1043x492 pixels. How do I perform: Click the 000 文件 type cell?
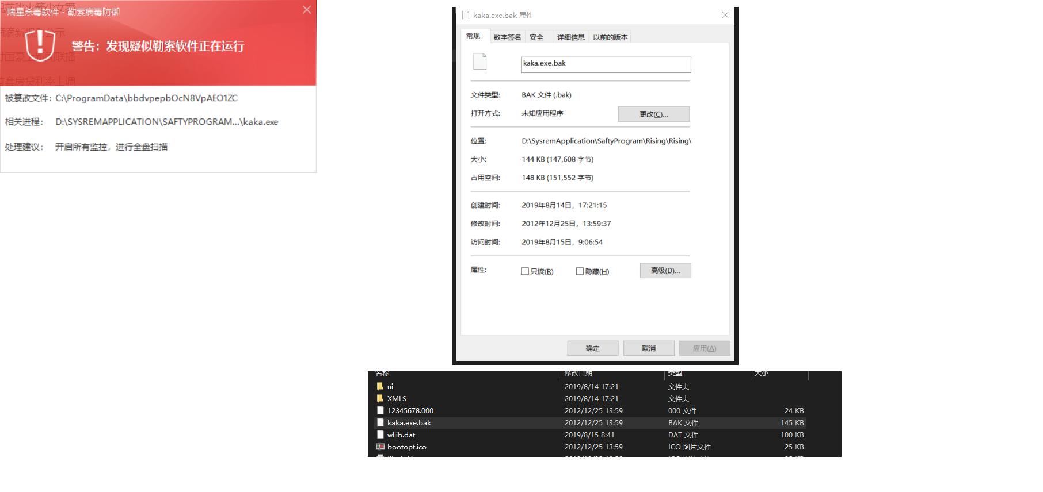click(x=682, y=410)
